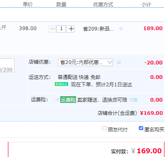
Task: Click the question mark help icon for 运费险
Action: (x=135, y=100)
